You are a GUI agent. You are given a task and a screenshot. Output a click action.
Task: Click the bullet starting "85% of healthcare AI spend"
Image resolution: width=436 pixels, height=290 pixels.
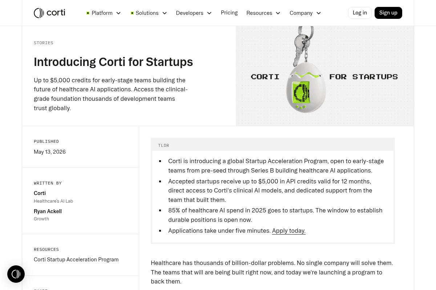pos(275,215)
